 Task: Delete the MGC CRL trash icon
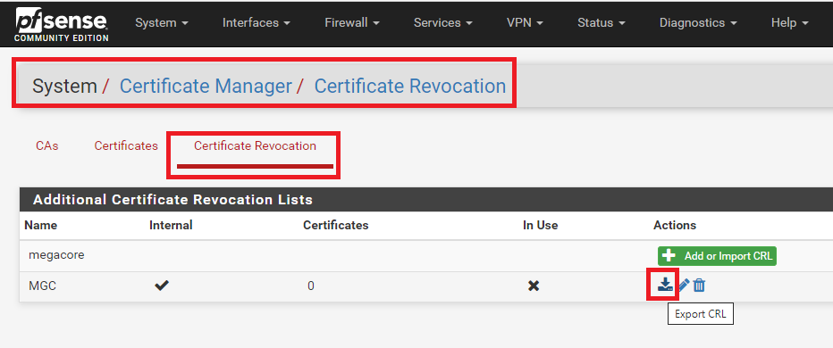[x=699, y=286]
